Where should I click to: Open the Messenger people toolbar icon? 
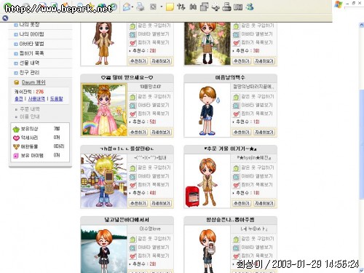pos(250,7)
